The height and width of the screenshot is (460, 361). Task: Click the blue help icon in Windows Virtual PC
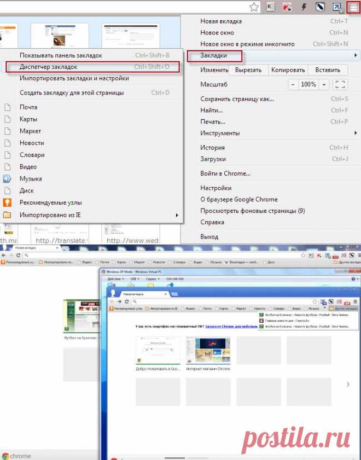tap(353, 279)
